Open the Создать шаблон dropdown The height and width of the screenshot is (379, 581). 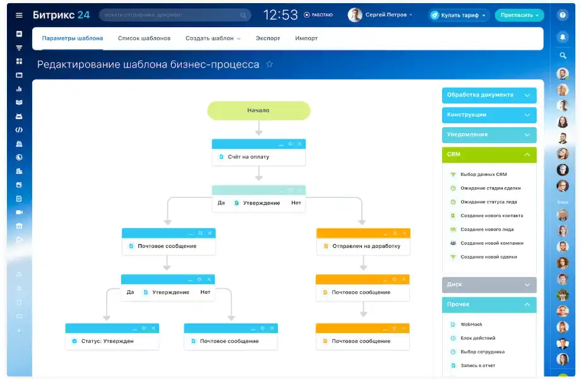coord(213,38)
